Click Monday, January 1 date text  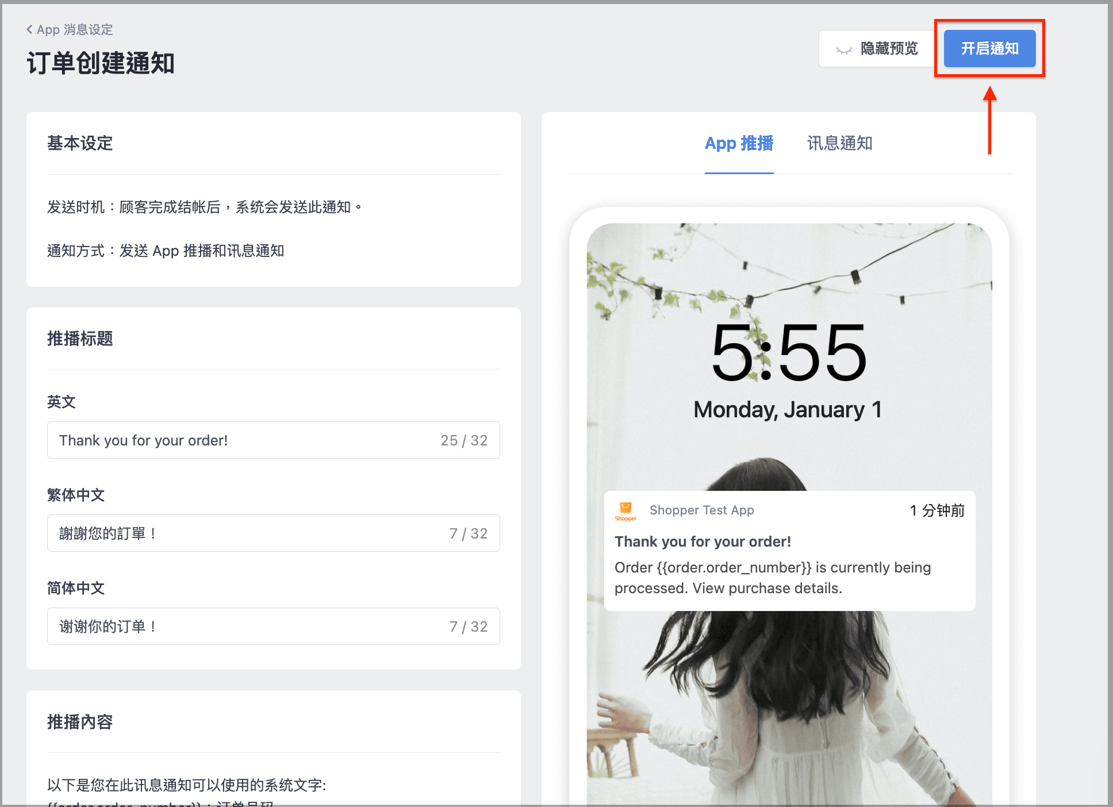click(x=788, y=410)
